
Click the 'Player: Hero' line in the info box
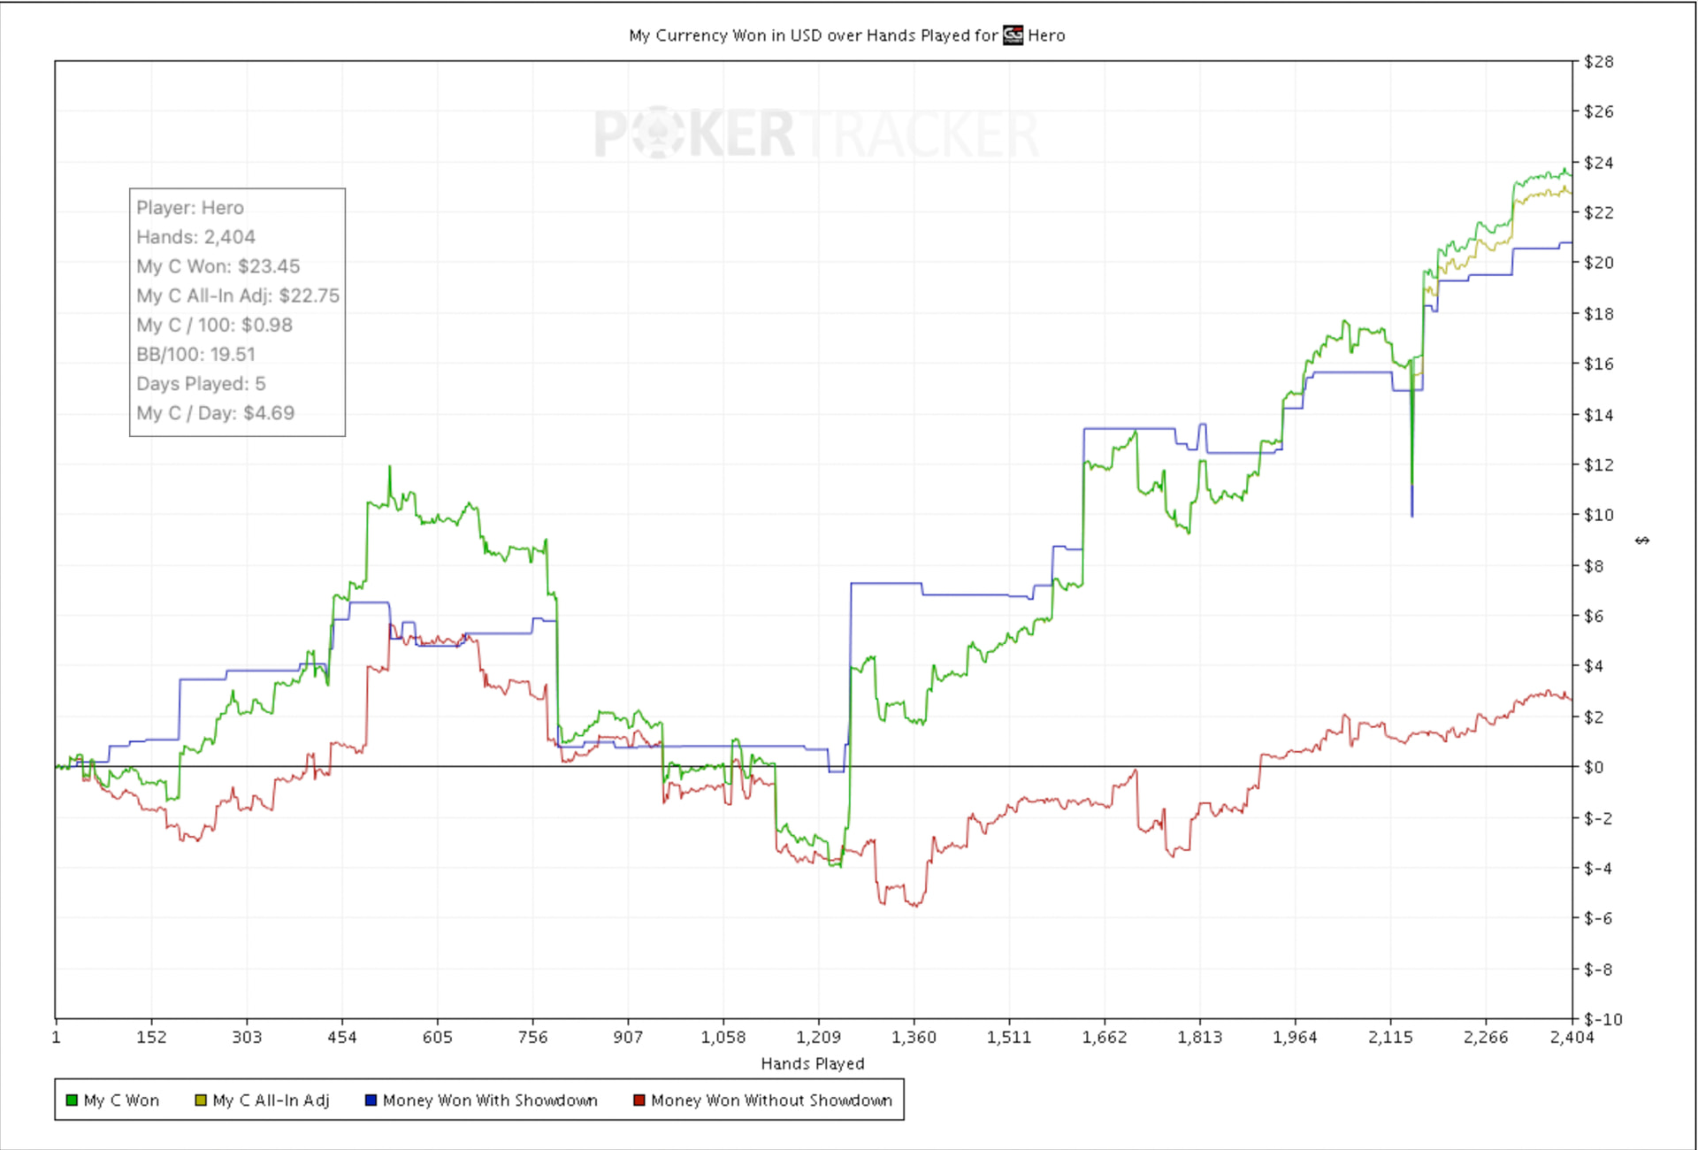(x=190, y=208)
